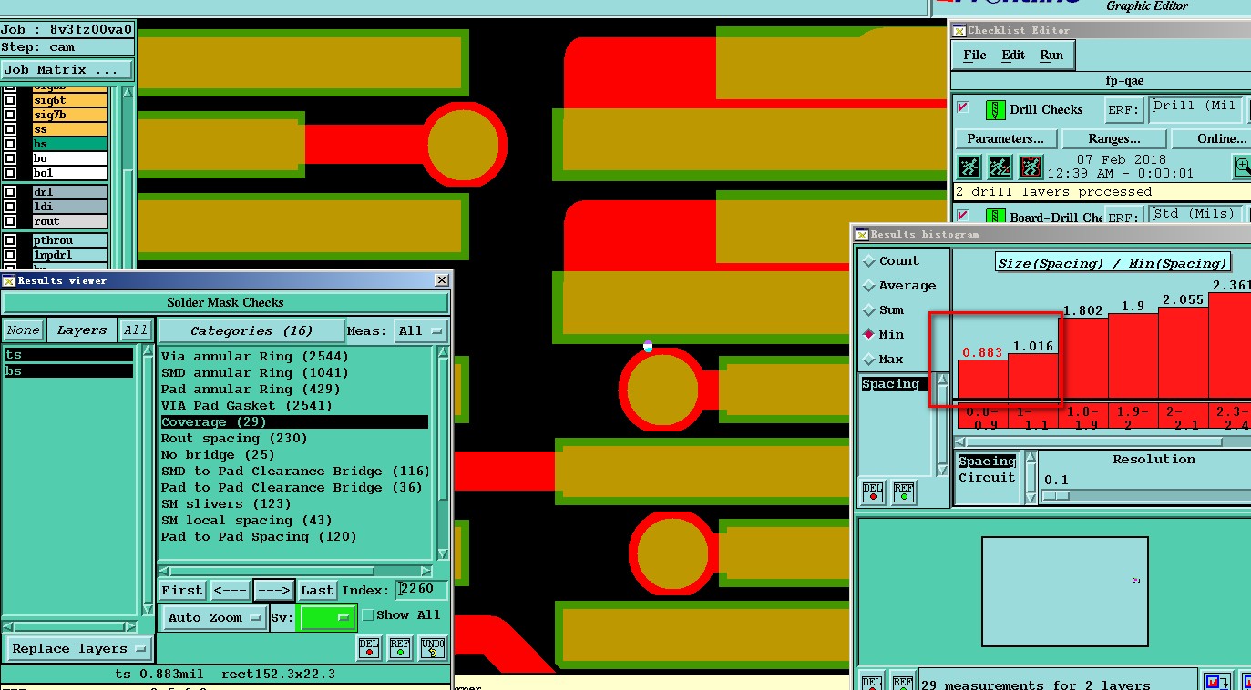The height and width of the screenshot is (690, 1251).
Task: Select Via annular Ring (2544) category
Action: [294, 357]
